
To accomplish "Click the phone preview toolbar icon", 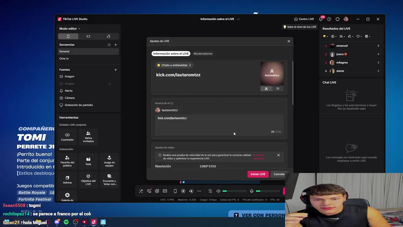I will pyautogui.click(x=175, y=191).
